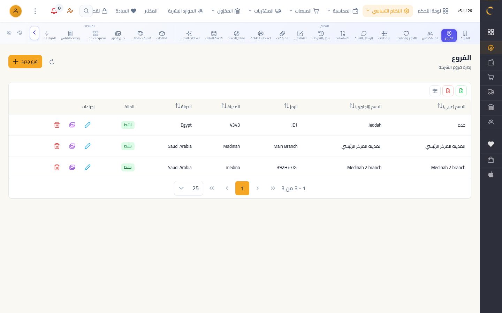This screenshot has width=502, height=313.
Task: Export branches table to Excel
Action: [461, 91]
